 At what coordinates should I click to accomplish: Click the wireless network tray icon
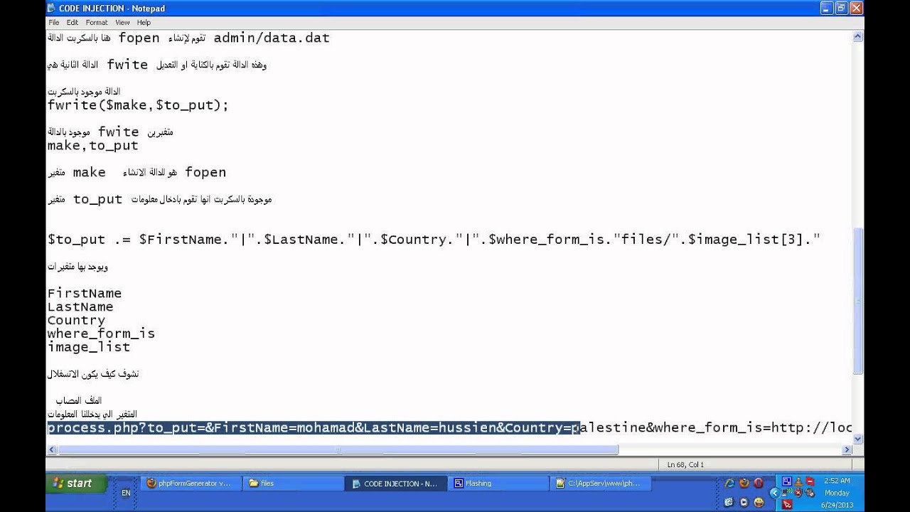point(787,493)
